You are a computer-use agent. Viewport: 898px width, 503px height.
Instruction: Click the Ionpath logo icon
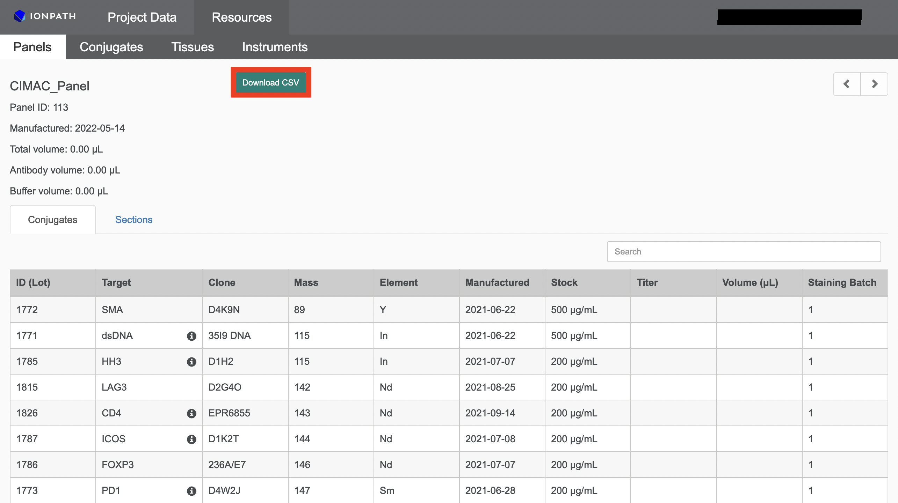20,16
